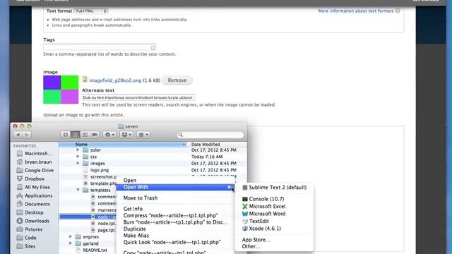This screenshot has height=254, width=452.
Task: Choose Open With in context menu
Action: 175,187
